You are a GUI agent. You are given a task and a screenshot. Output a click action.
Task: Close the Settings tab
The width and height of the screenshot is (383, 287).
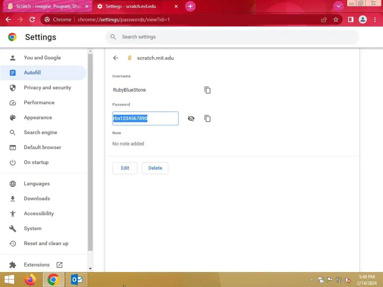pyautogui.click(x=176, y=6)
